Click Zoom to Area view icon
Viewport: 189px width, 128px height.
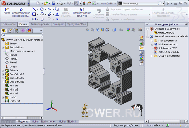click(92, 30)
